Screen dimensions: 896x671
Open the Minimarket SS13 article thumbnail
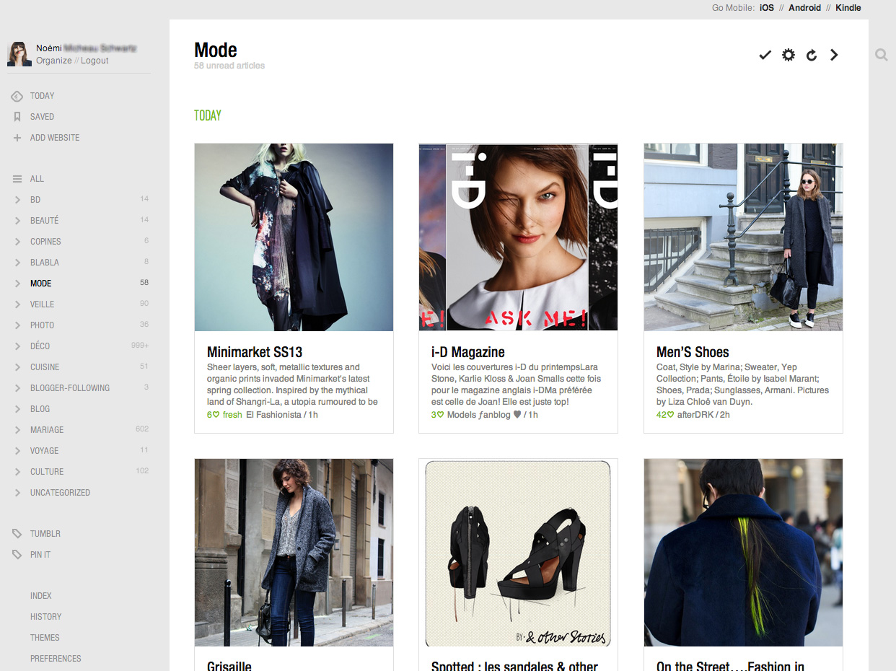click(294, 237)
